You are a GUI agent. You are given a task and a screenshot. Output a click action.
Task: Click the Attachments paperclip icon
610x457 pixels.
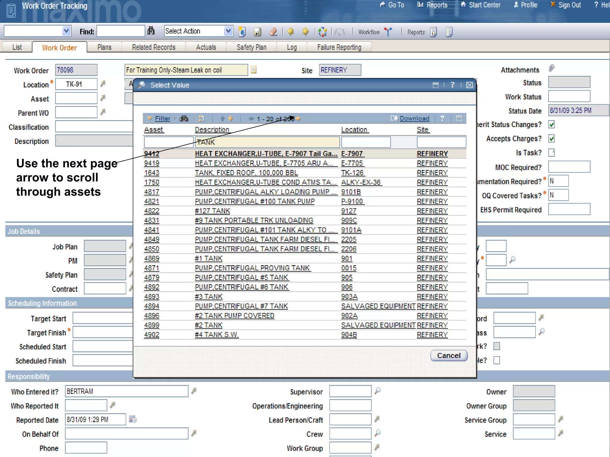(x=552, y=68)
